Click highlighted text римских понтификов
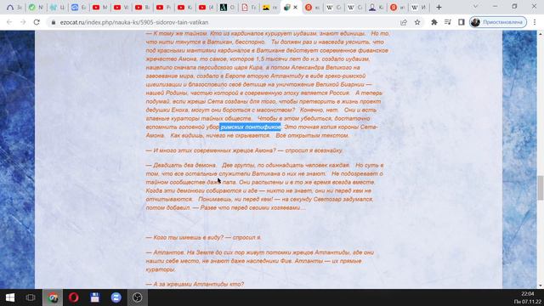The width and height of the screenshot is (544, 306). (x=250, y=127)
